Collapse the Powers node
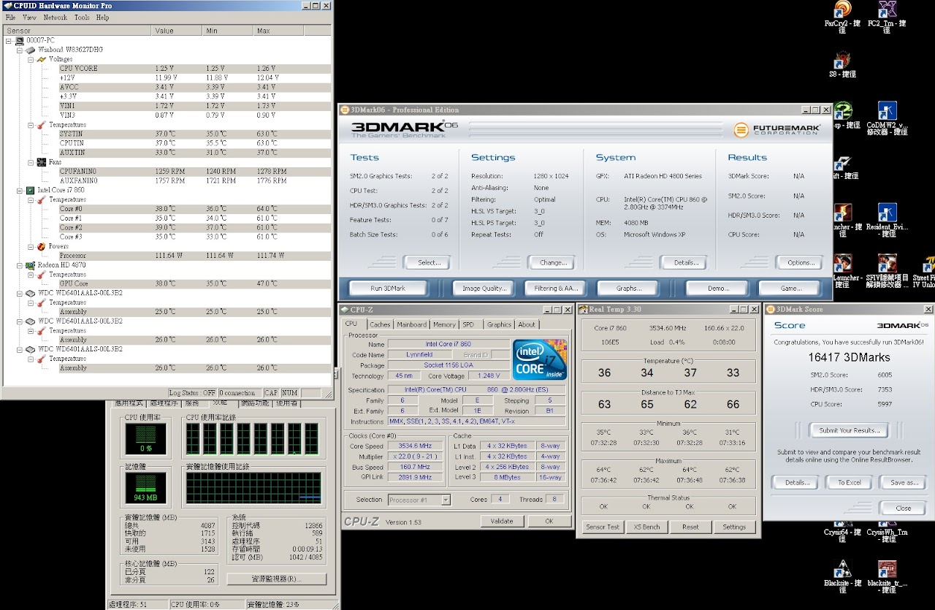Viewport: 935px width, 610px height. click(x=31, y=247)
